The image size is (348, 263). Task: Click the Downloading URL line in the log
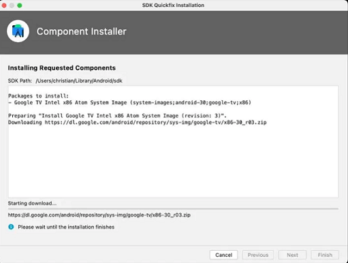(x=138, y=123)
